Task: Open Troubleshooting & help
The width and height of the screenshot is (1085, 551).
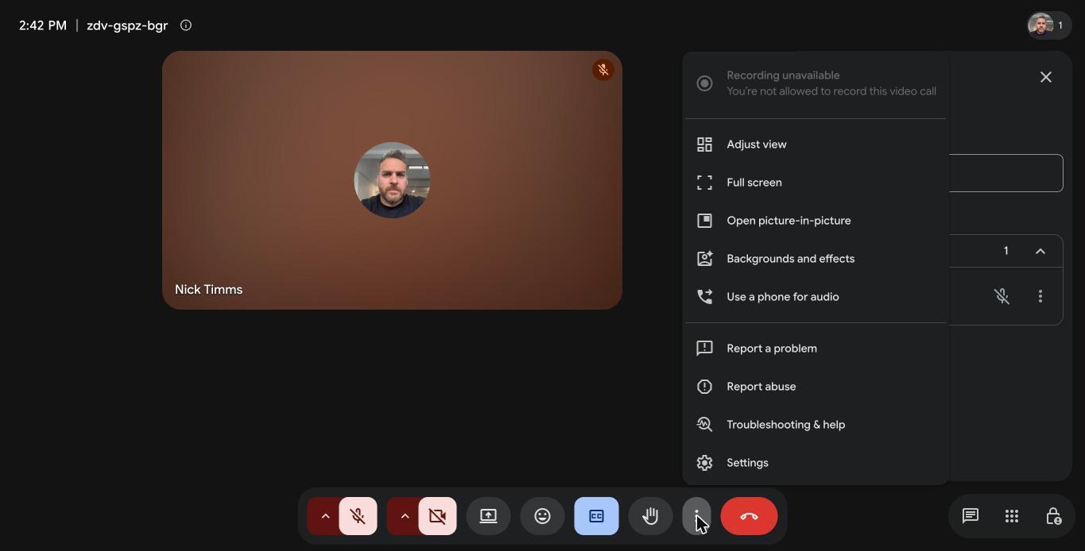Action: (x=816, y=425)
